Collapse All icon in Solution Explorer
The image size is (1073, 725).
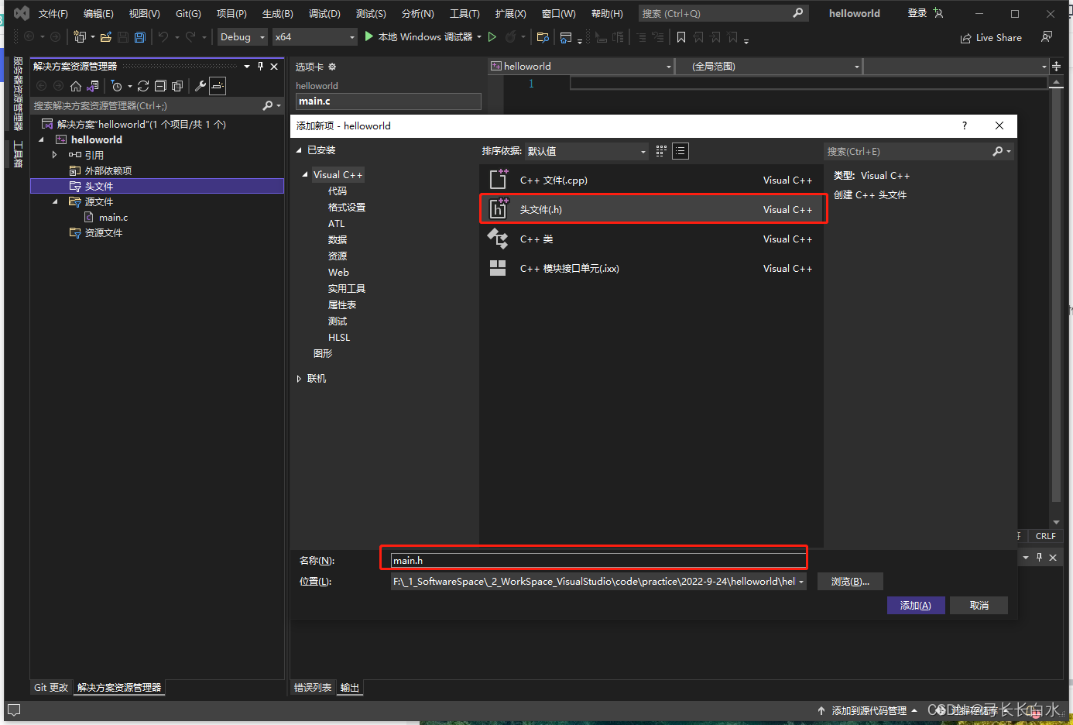click(160, 86)
